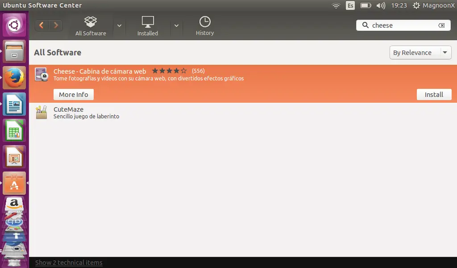Open the By Relevance sort dropdown
457x268 pixels.
[420, 53]
